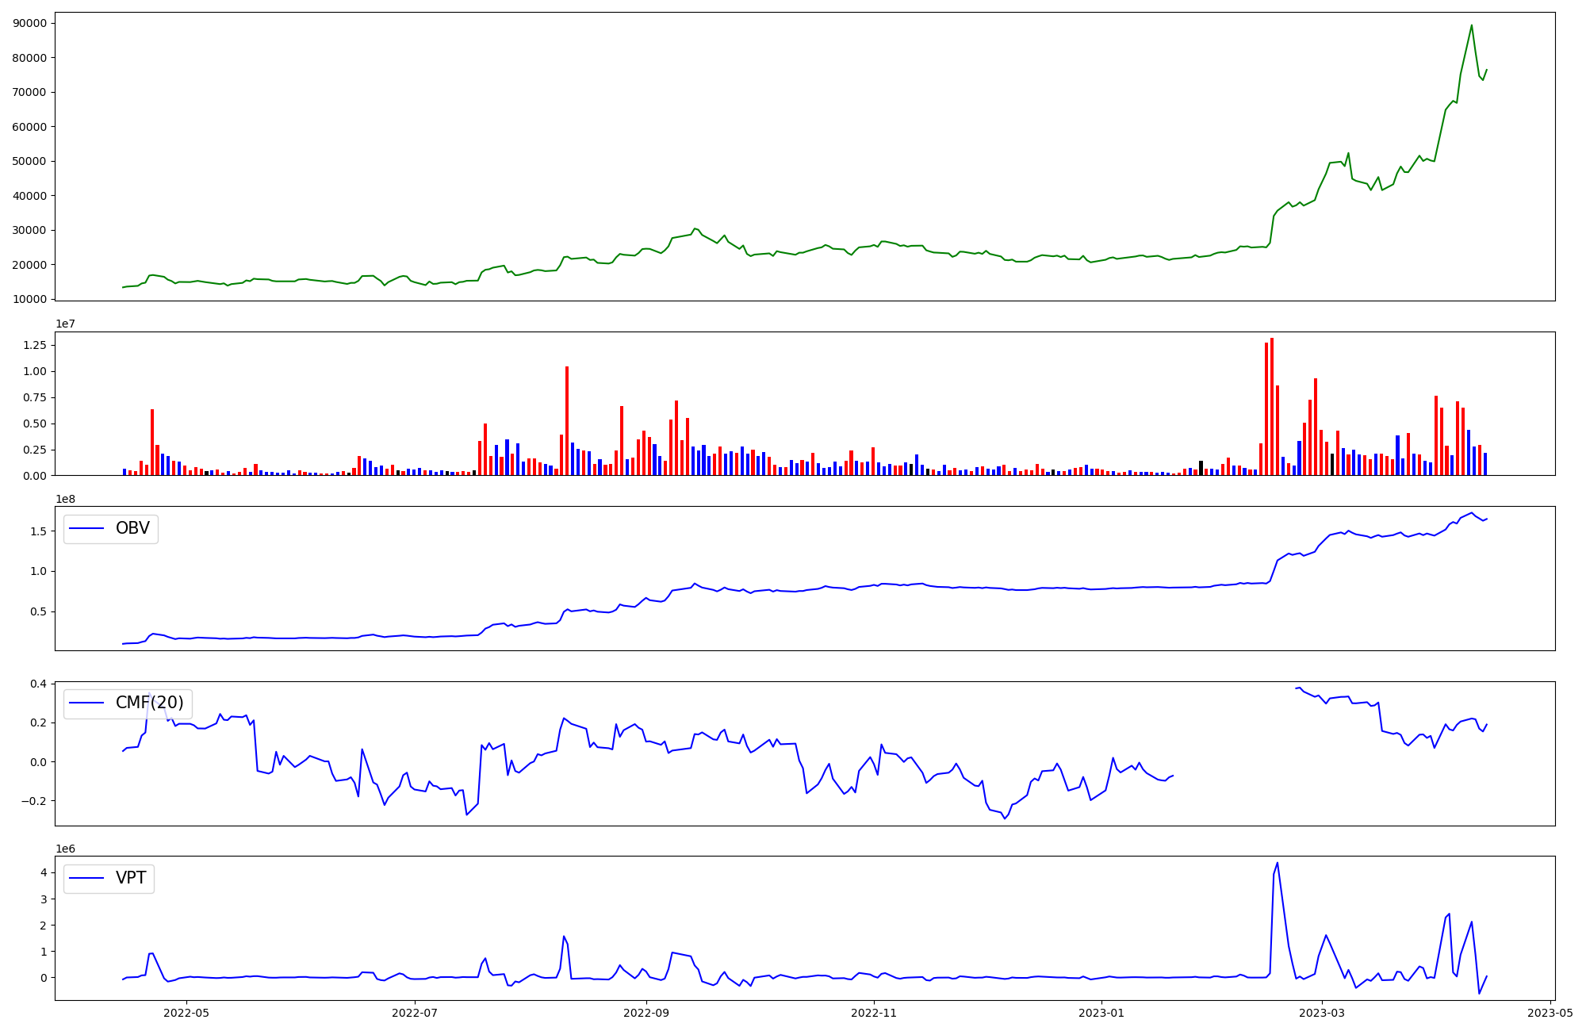
Task: Click the highest spike of the VPT line
Action: (x=1277, y=864)
